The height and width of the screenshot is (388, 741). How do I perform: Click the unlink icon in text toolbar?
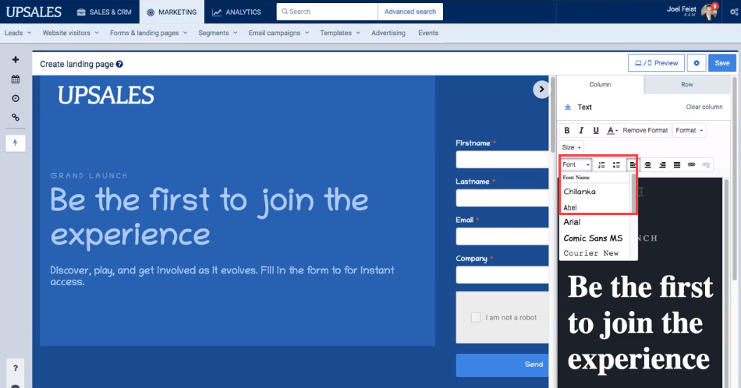[x=706, y=164]
